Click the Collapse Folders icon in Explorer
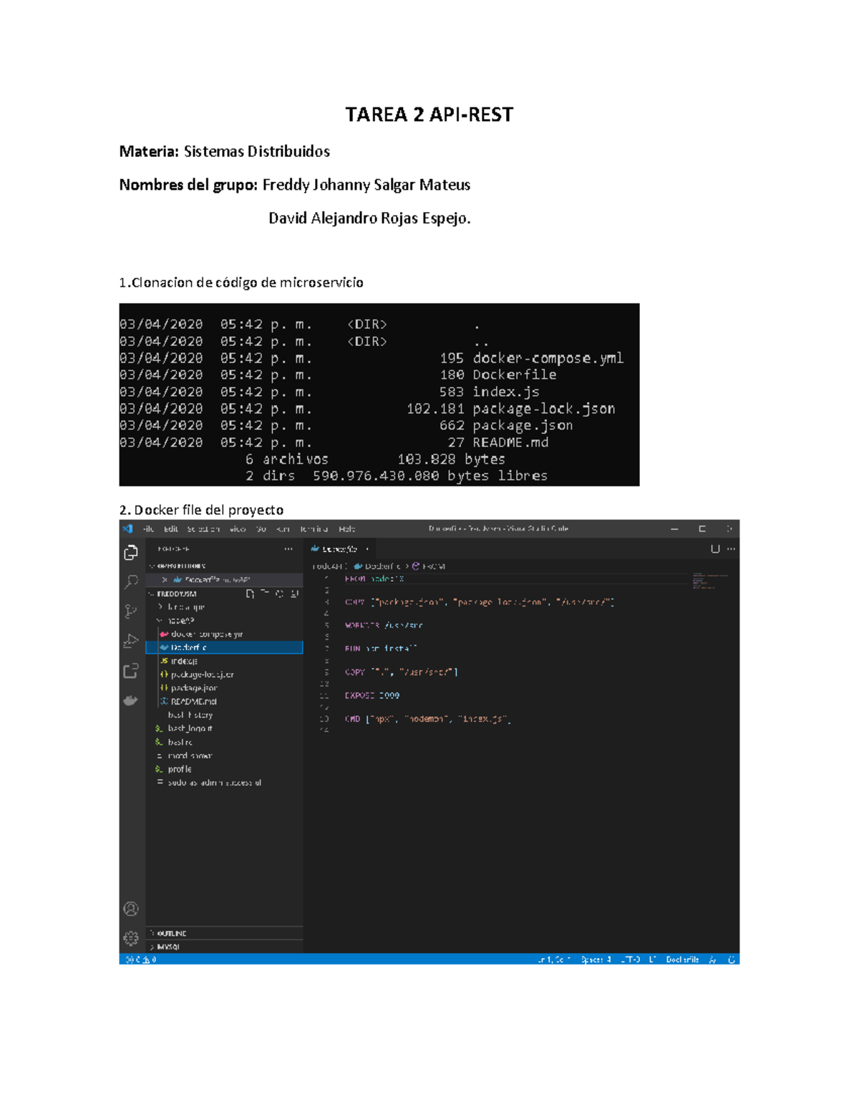This screenshot has height=1112, width=859. [294, 594]
